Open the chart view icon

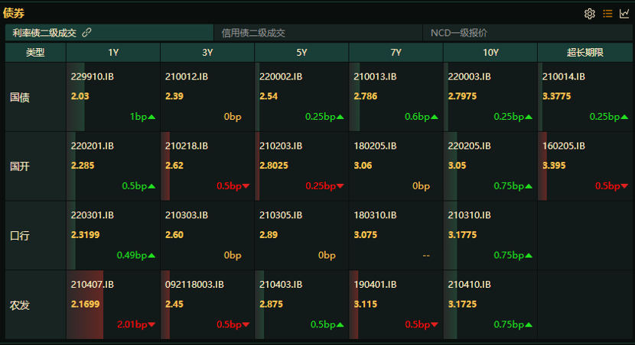click(x=624, y=14)
